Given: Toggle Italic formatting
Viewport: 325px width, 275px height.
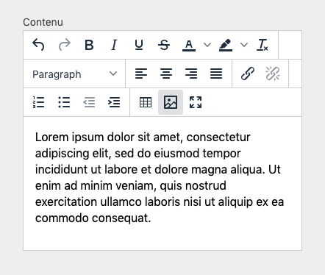Looking at the screenshot, I should point(114,45).
